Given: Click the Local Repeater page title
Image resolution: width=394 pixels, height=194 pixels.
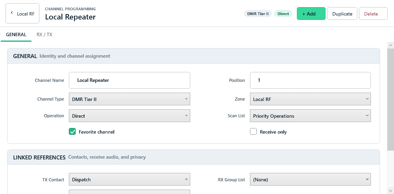Looking at the screenshot, I should 70,17.
